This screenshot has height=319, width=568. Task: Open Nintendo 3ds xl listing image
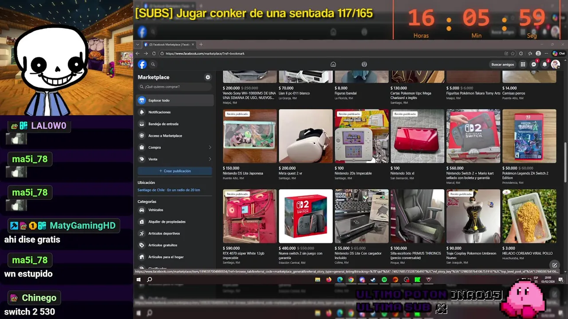[x=418, y=136]
